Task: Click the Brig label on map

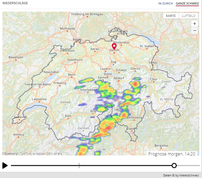Action: click(x=93, y=111)
